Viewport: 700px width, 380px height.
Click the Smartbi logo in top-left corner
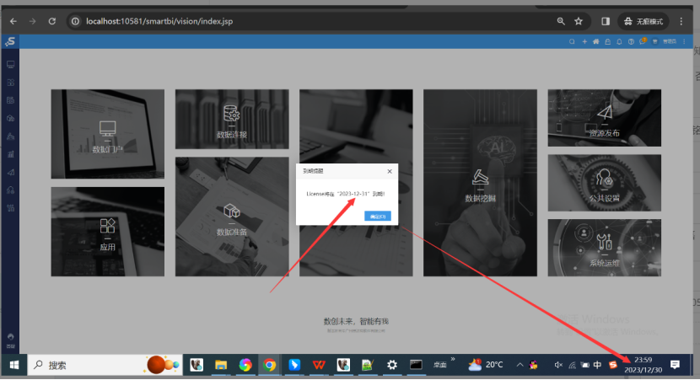(10, 41)
